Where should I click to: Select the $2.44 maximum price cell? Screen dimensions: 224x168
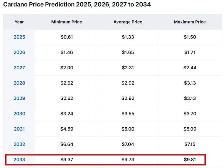(x=190, y=68)
